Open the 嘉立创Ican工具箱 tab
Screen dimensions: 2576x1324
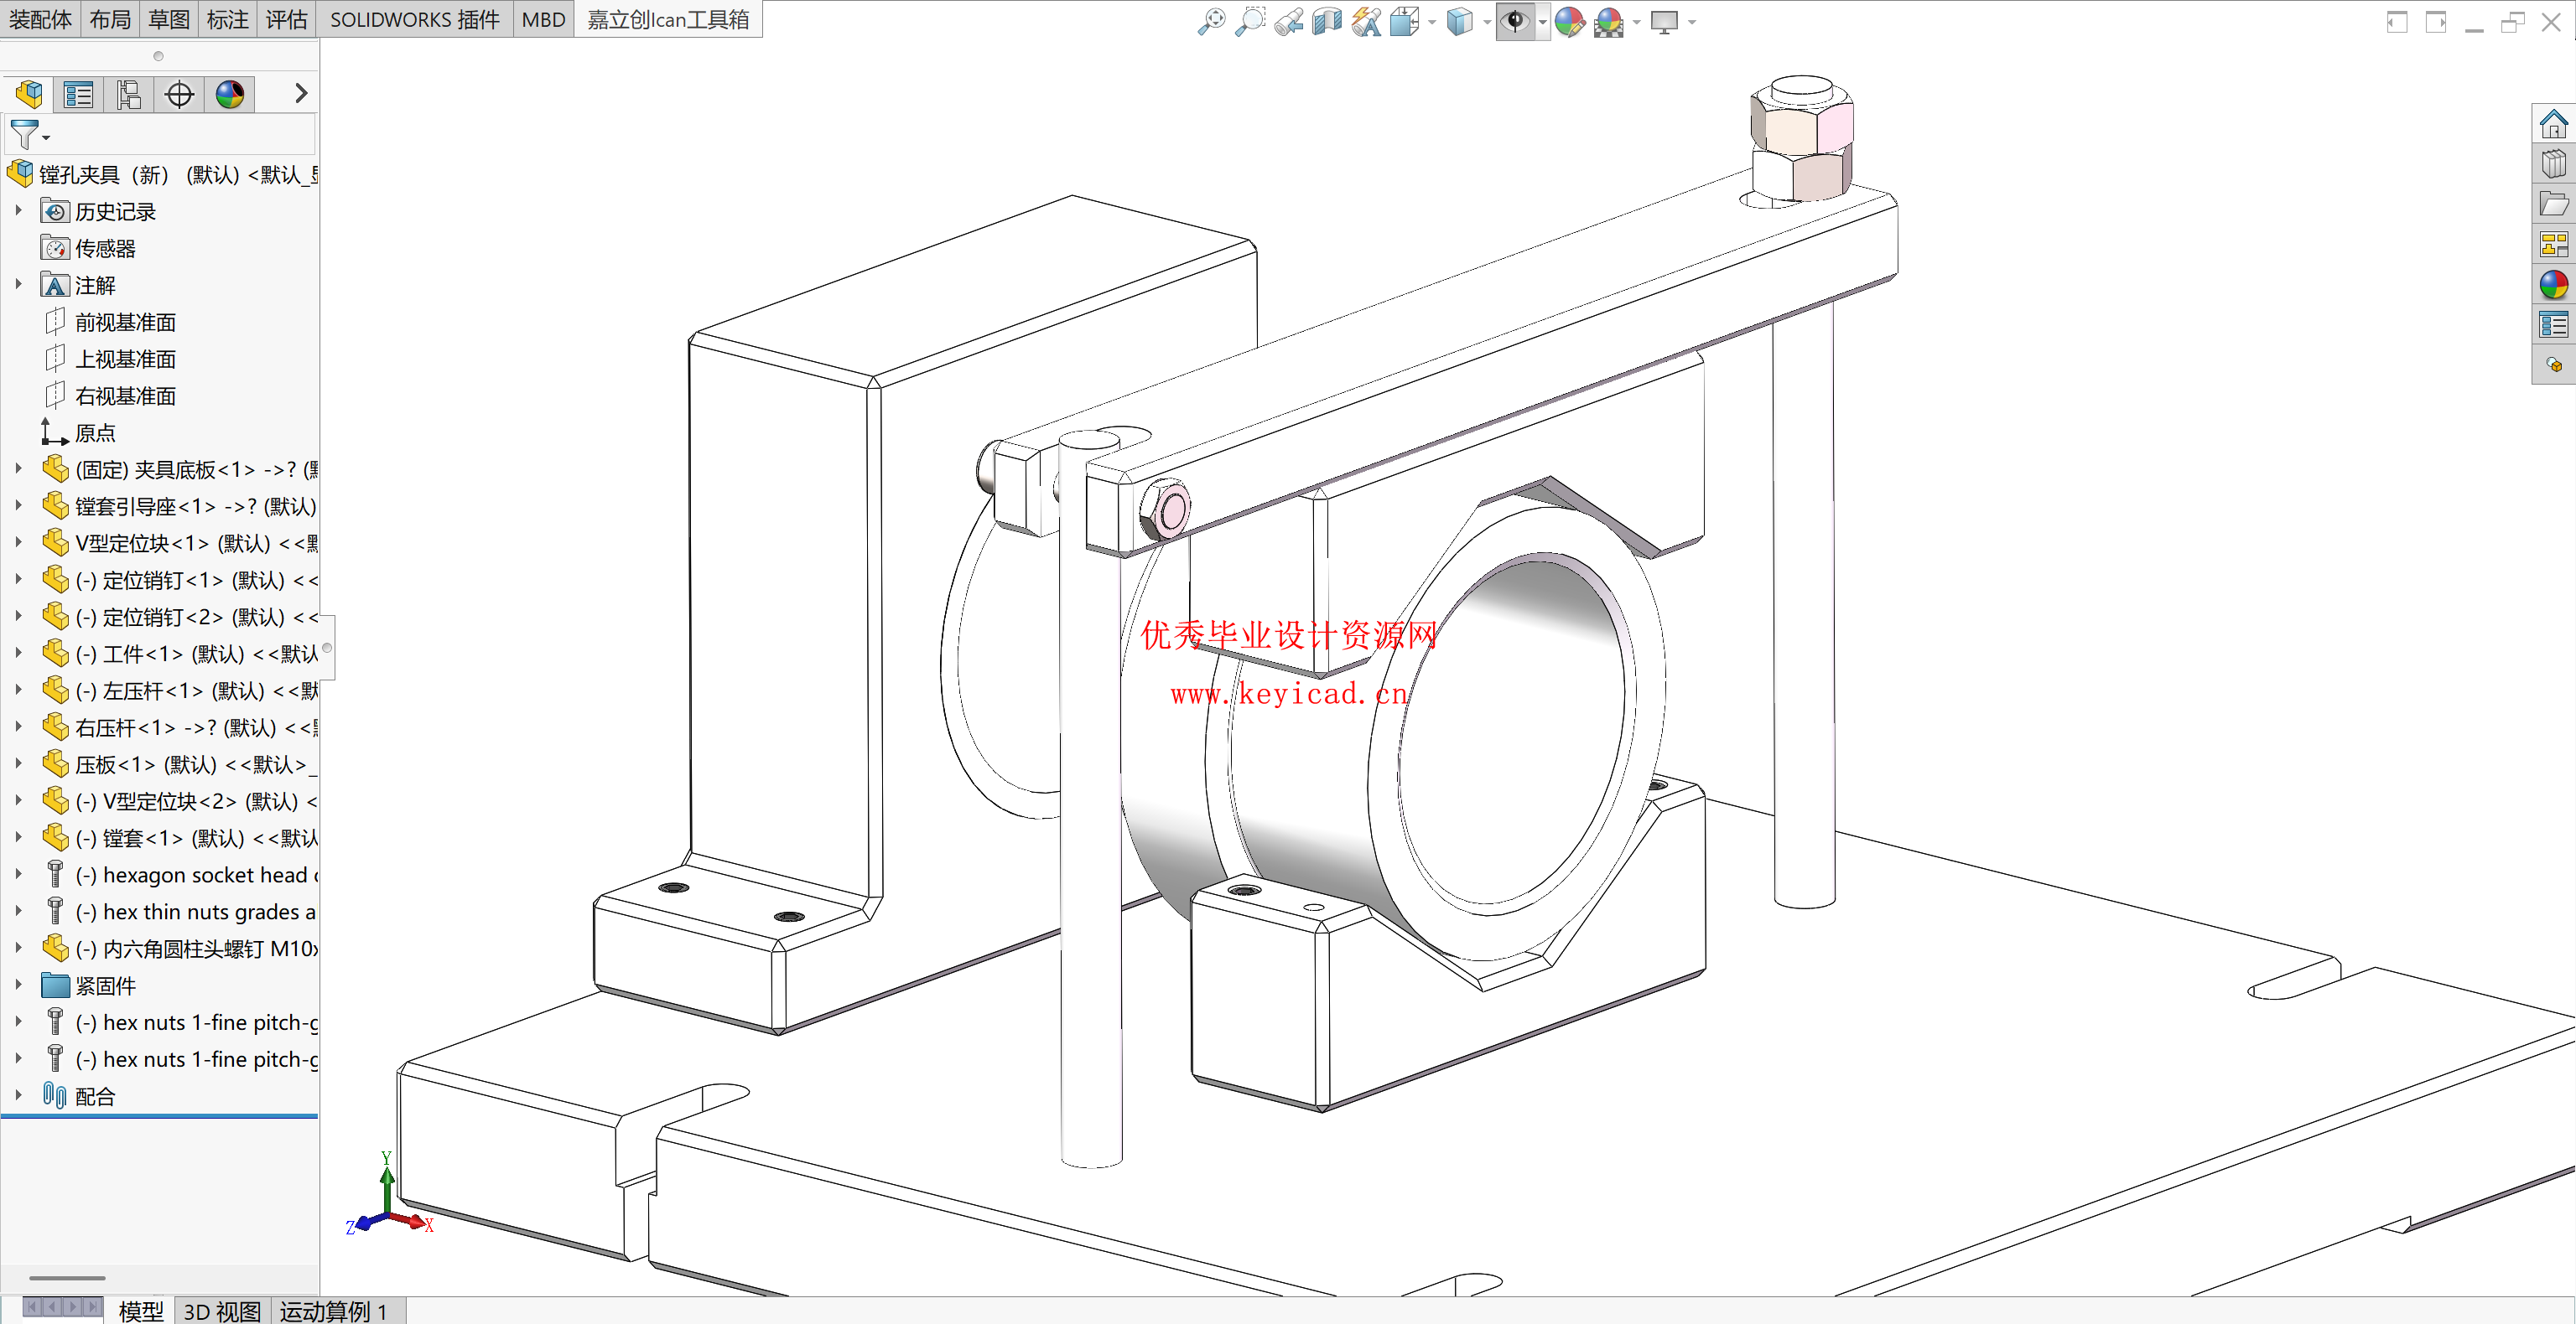pyautogui.click(x=668, y=20)
